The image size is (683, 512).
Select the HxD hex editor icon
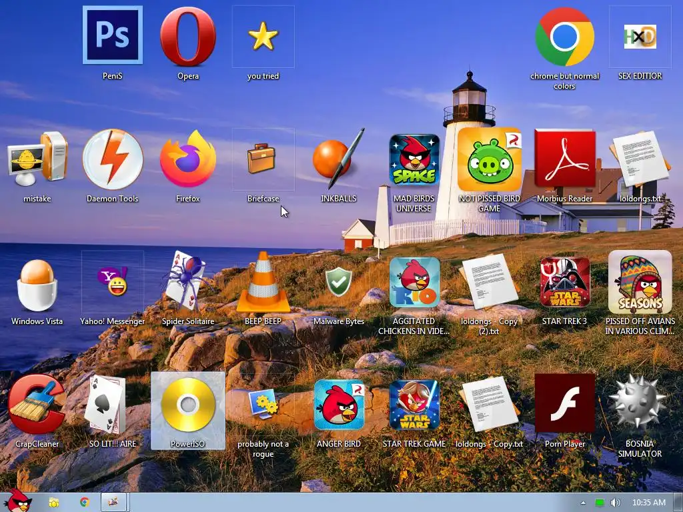[640, 37]
